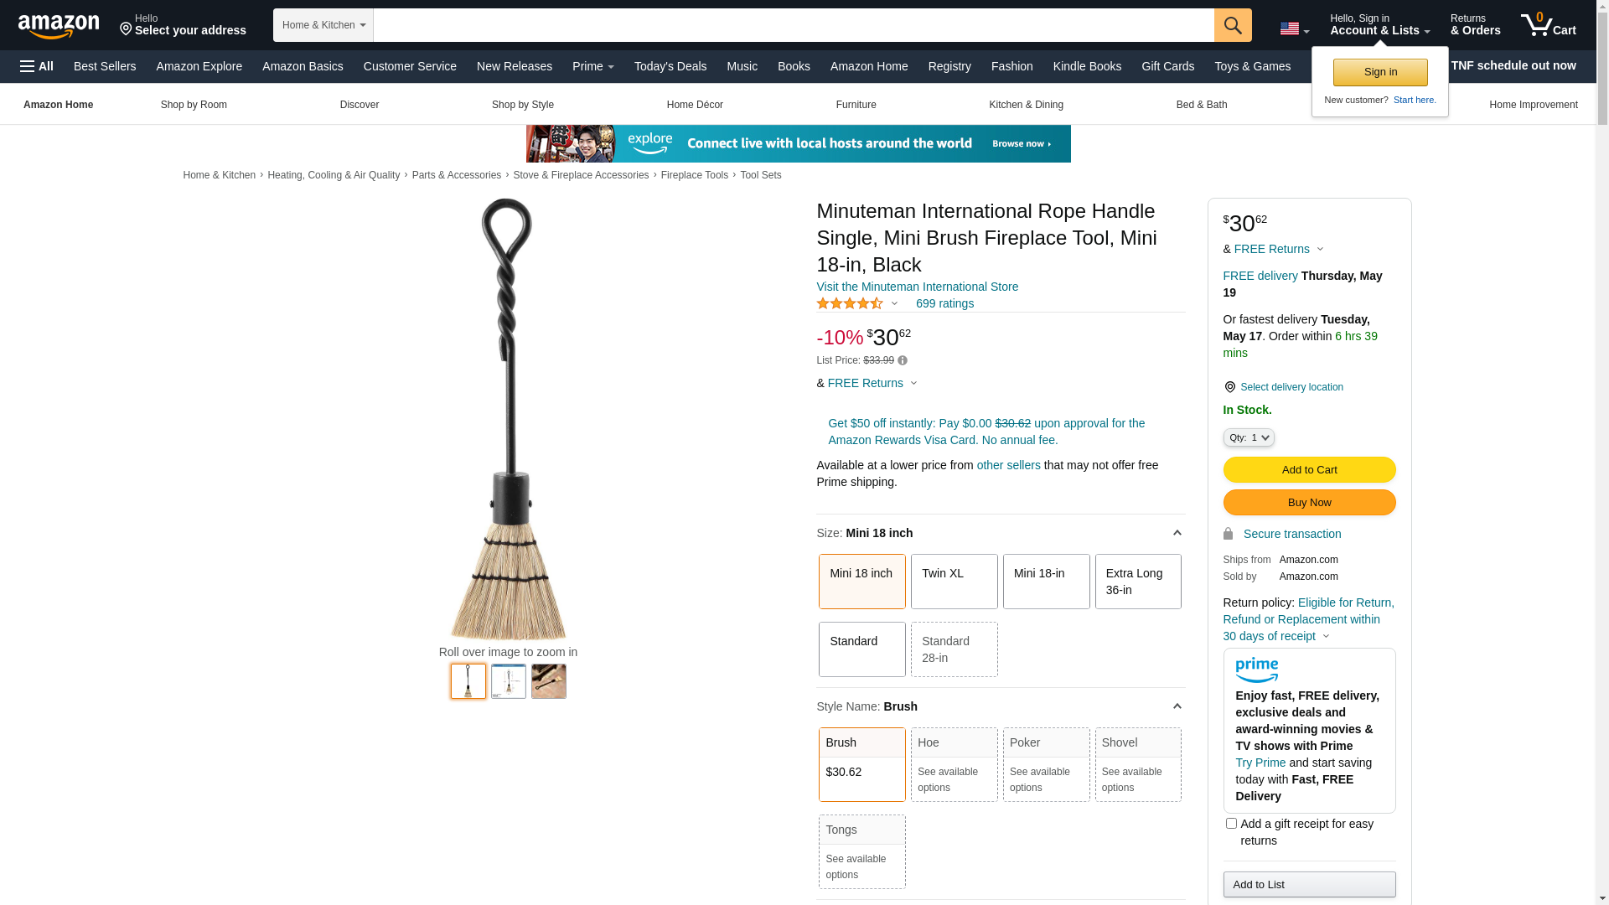The image size is (1609, 905).
Task: Click the search input field
Action: tap(794, 25)
